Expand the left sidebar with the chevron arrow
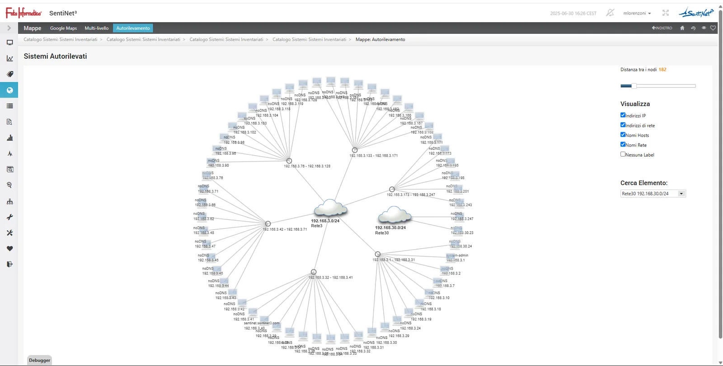The width and height of the screenshot is (723, 366). (9, 28)
